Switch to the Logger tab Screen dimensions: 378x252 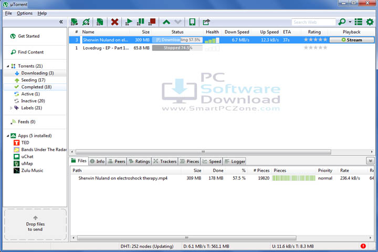235,161
